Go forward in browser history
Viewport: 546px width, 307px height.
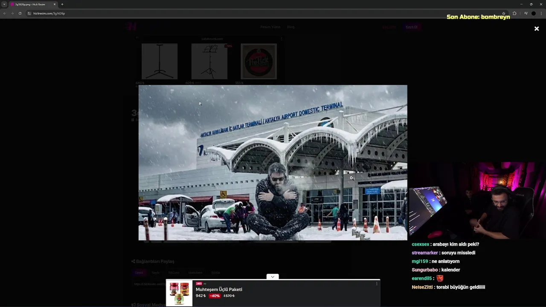tap(12, 13)
